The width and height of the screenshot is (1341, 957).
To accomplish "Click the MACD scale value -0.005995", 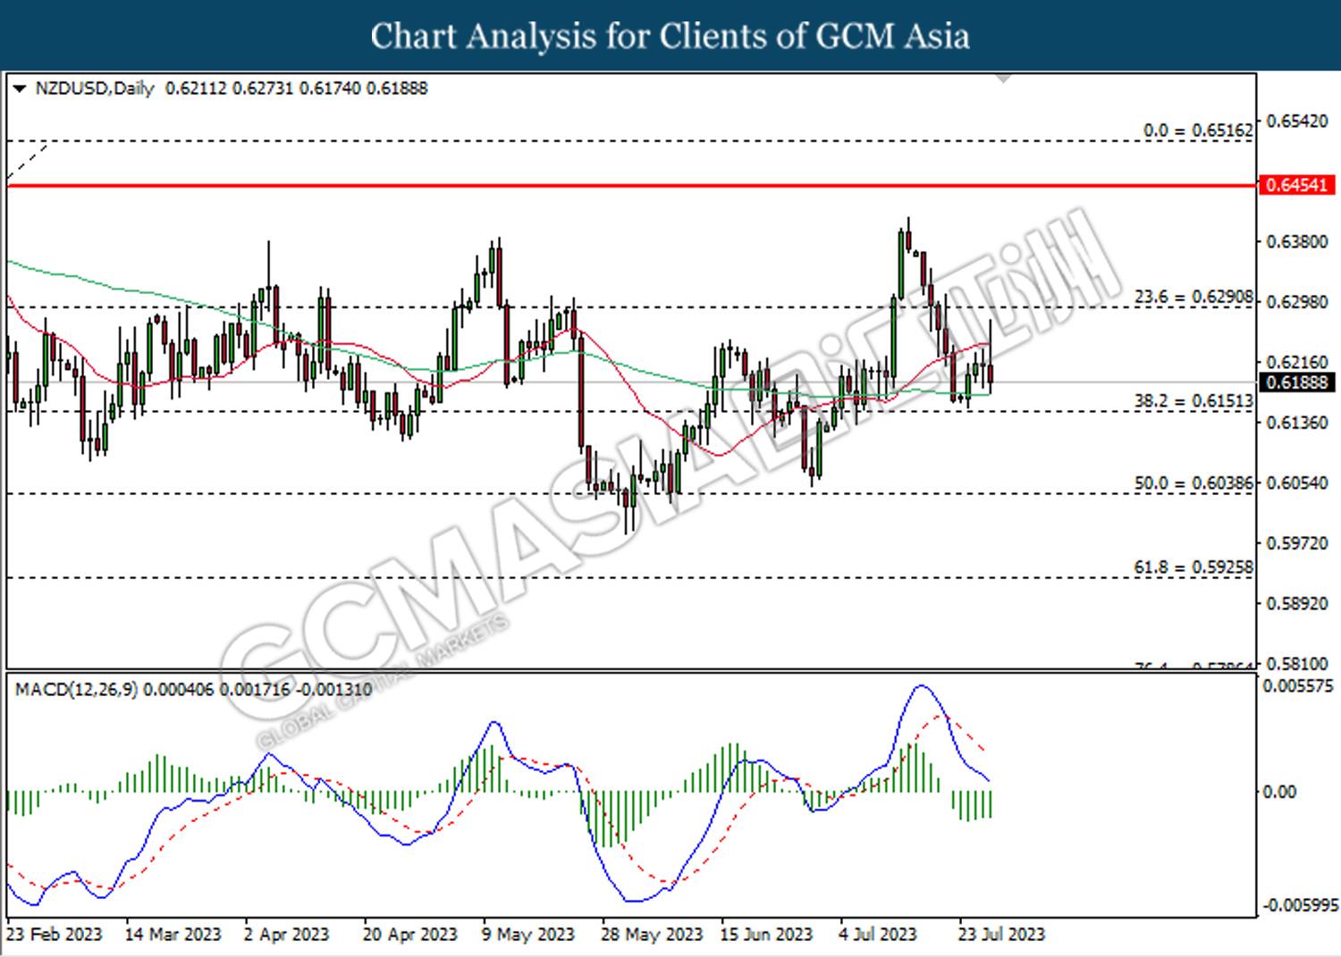I will tap(1301, 905).
